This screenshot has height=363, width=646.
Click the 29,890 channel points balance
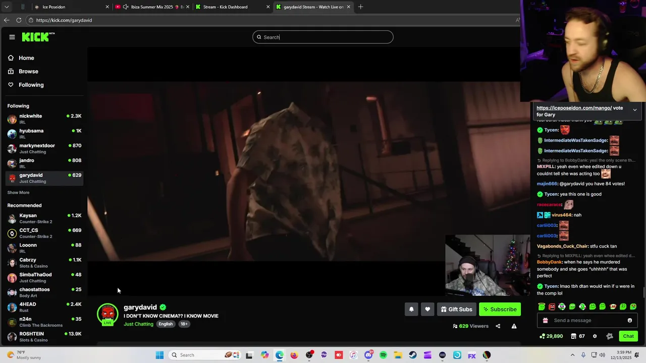(551, 336)
